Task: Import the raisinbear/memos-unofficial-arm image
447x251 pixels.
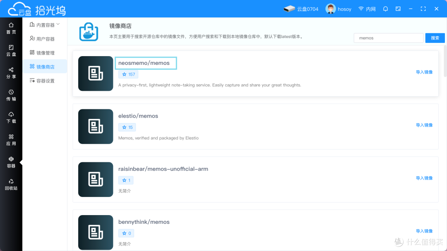Action: (x=424, y=178)
